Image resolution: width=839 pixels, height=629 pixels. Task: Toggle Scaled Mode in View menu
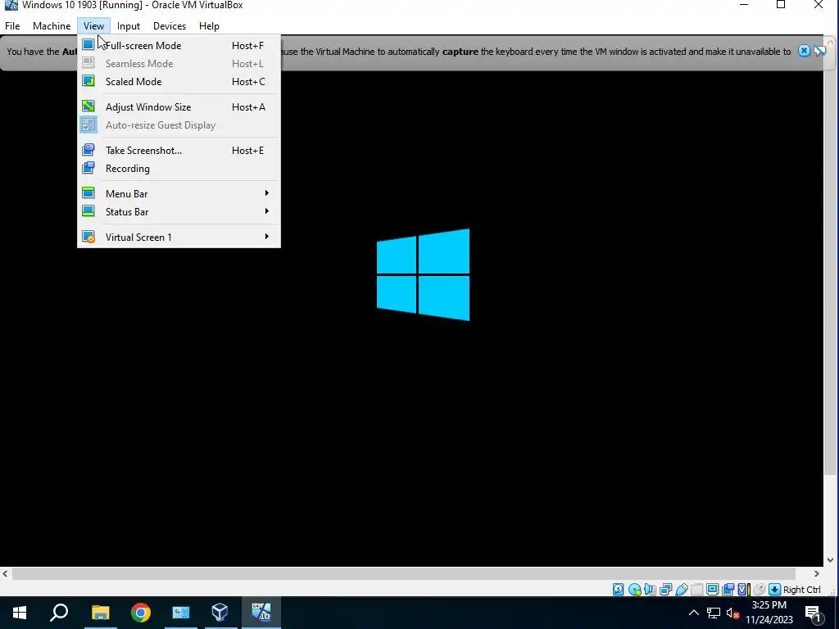[179, 81]
